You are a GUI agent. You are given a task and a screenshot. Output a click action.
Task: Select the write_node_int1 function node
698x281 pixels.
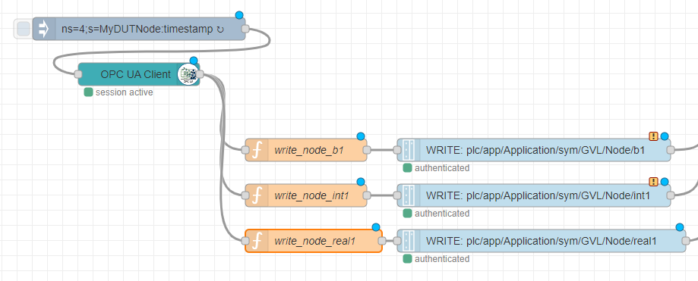point(306,195)
